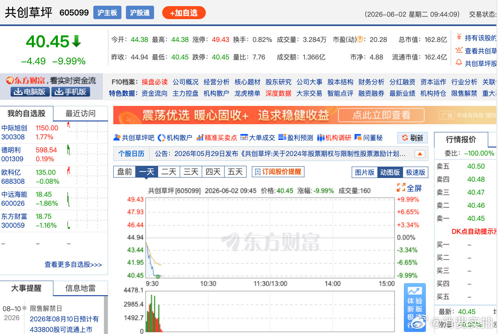Image resolution: width=498 pixels, height=334 pixels.
Task: Click 卖五 price 40.50
Action: [476, 166]
